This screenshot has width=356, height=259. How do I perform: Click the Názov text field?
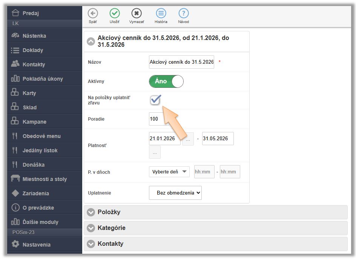point(181,62)
